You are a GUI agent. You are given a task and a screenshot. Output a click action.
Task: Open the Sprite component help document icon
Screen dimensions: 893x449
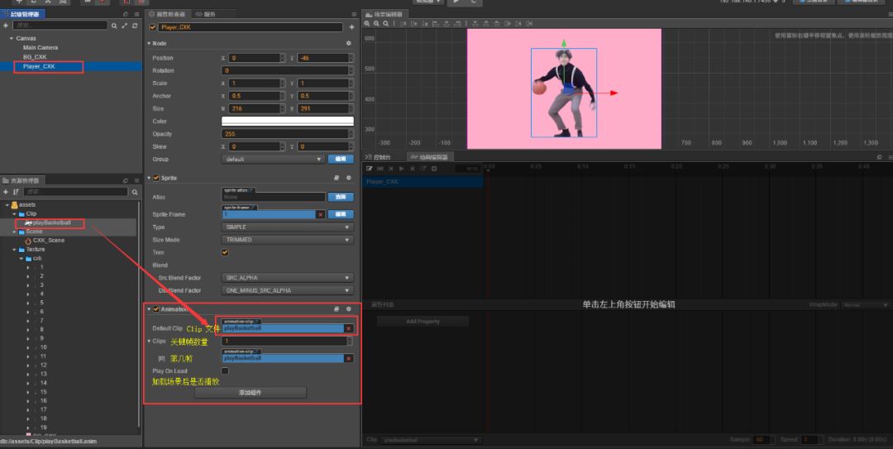(x=337, y=178)
